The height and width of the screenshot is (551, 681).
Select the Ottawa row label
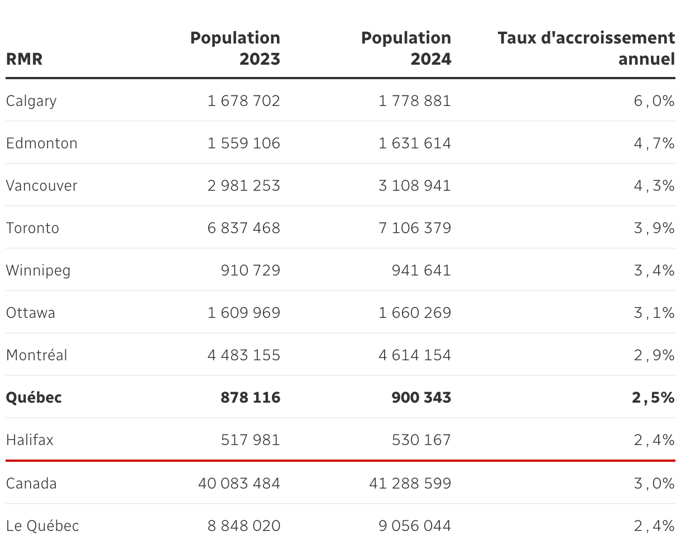coord(31,313)
